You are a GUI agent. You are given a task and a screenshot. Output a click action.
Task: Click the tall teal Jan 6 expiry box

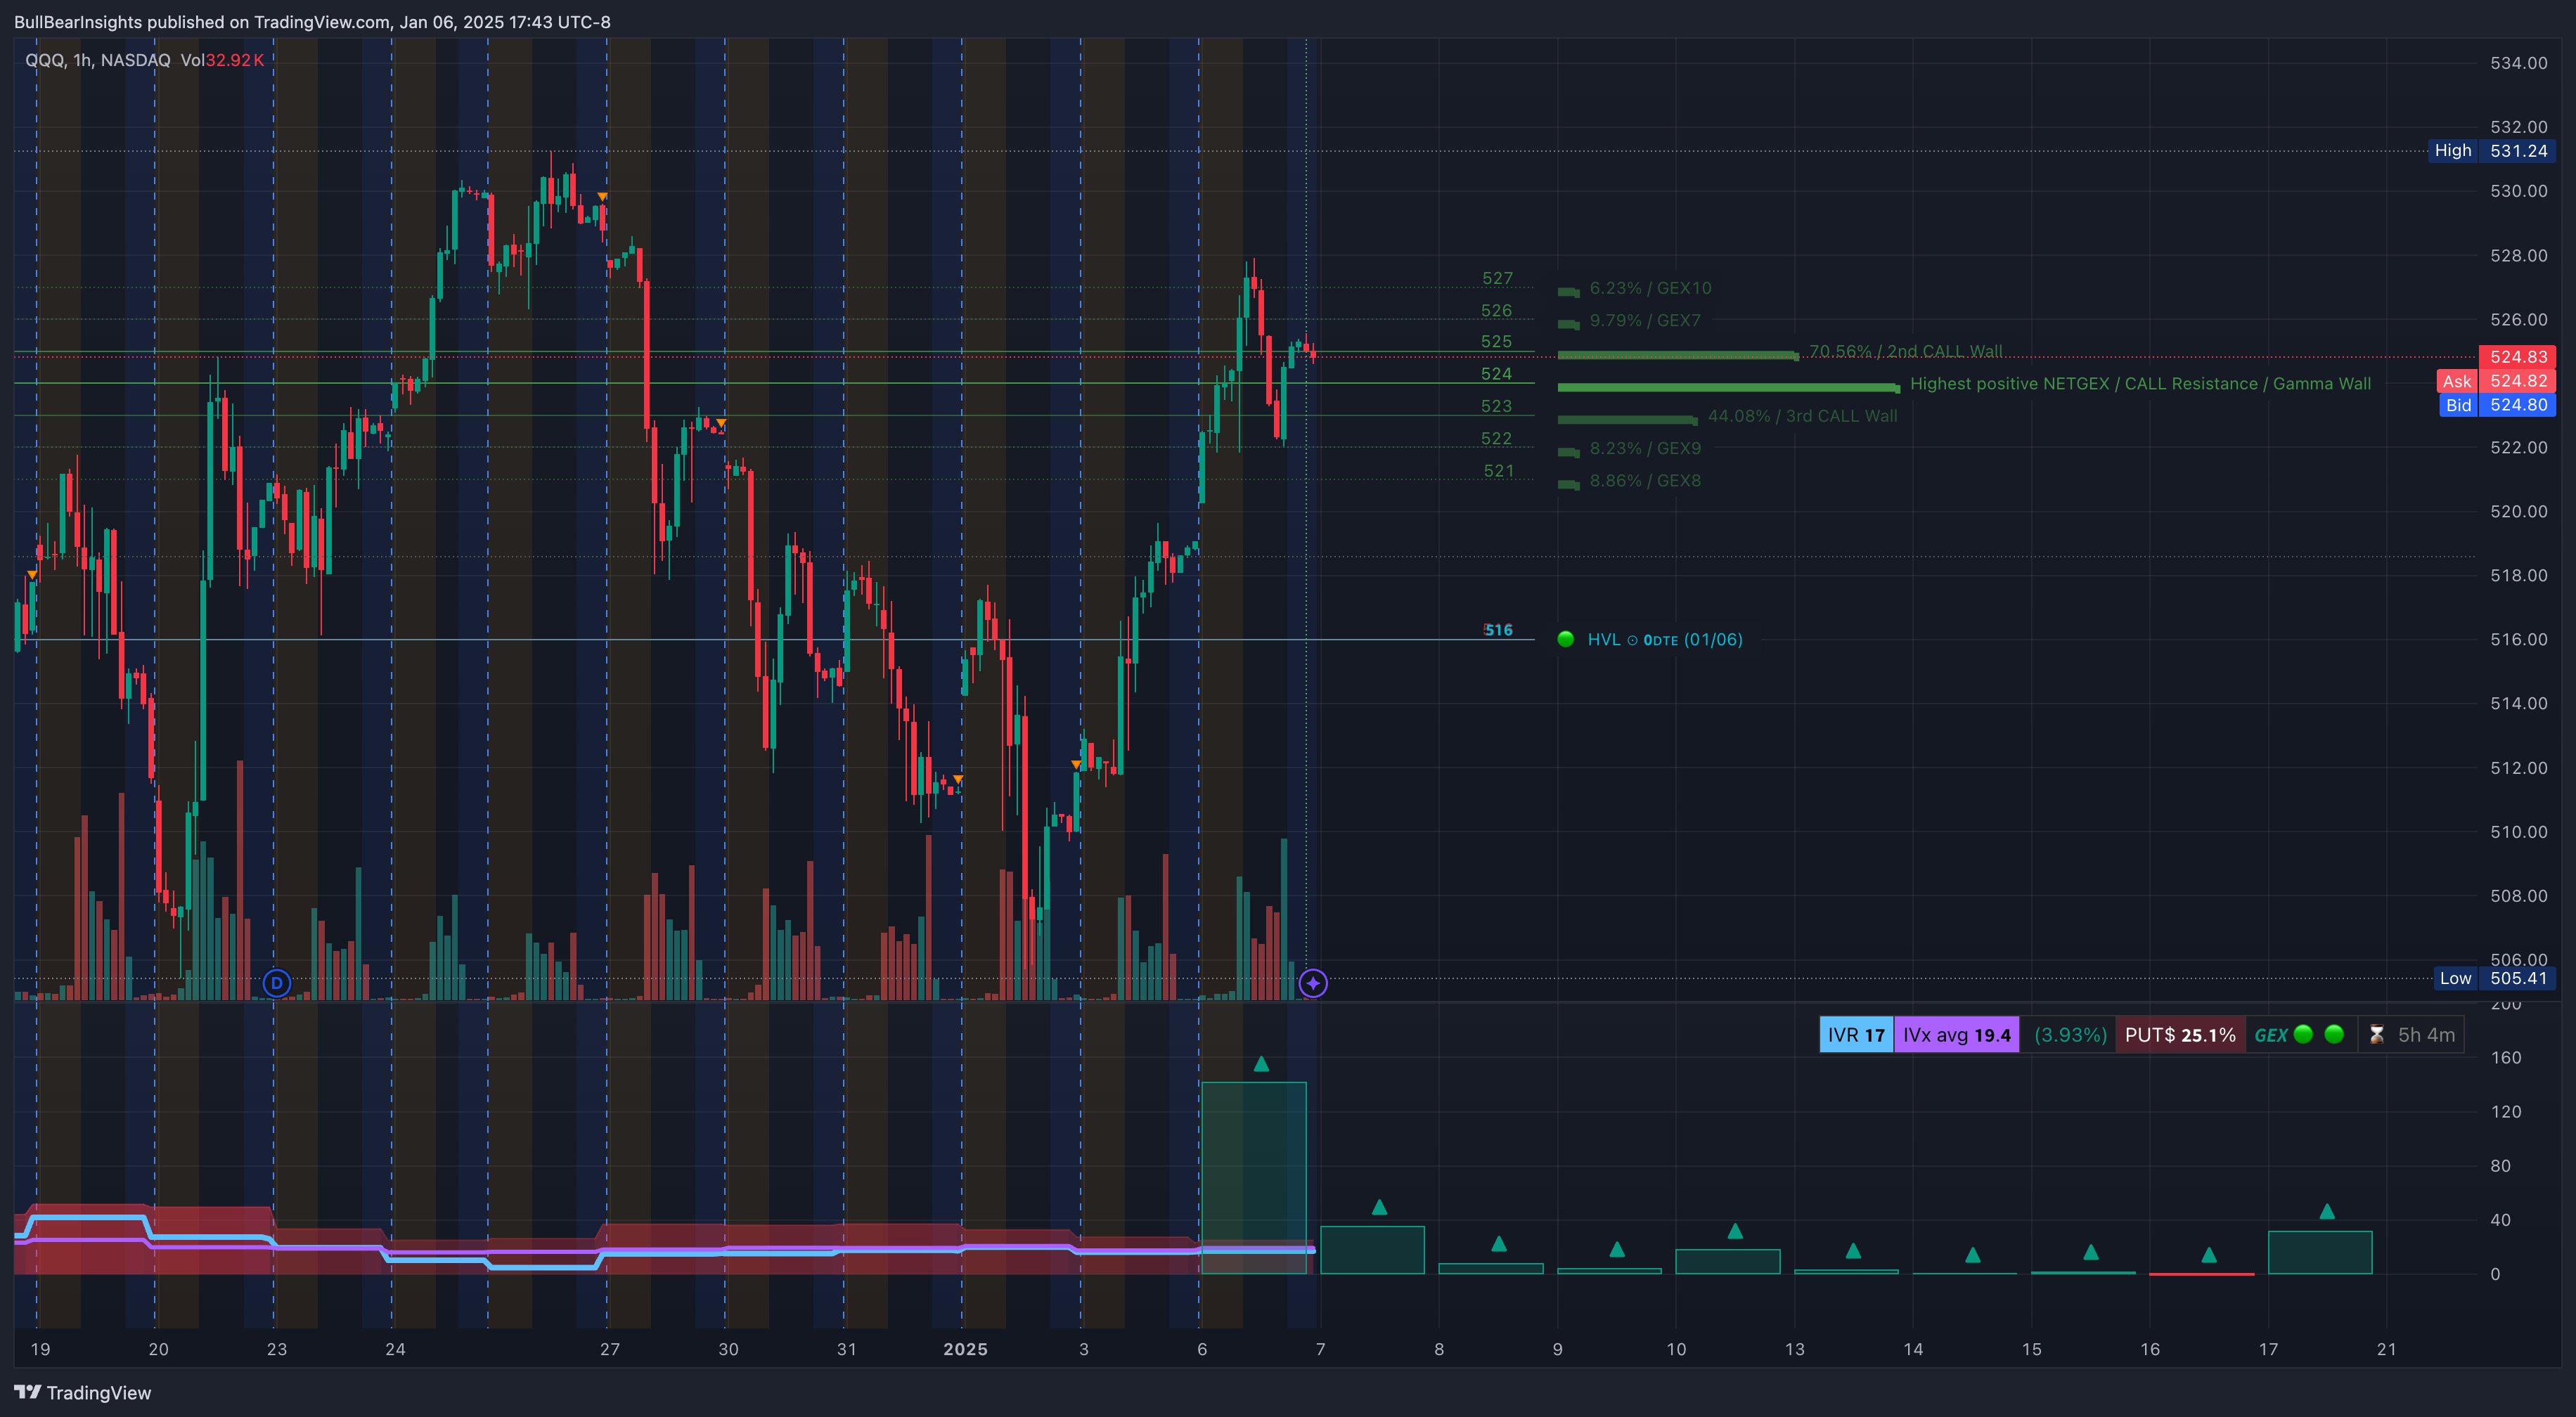pyautogui.click(x=1253, y=1177)
